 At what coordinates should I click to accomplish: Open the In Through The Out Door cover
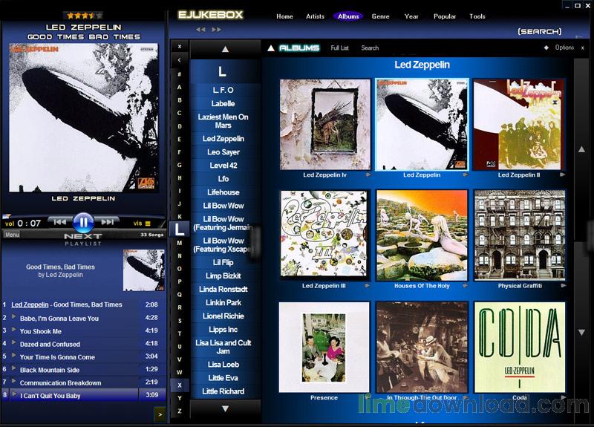click(x=422, y=347)
